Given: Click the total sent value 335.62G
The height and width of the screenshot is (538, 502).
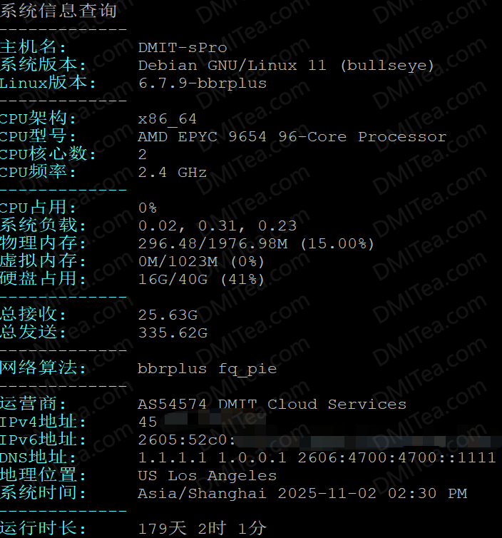Looking at the screenshot, I should click(173, 333).
